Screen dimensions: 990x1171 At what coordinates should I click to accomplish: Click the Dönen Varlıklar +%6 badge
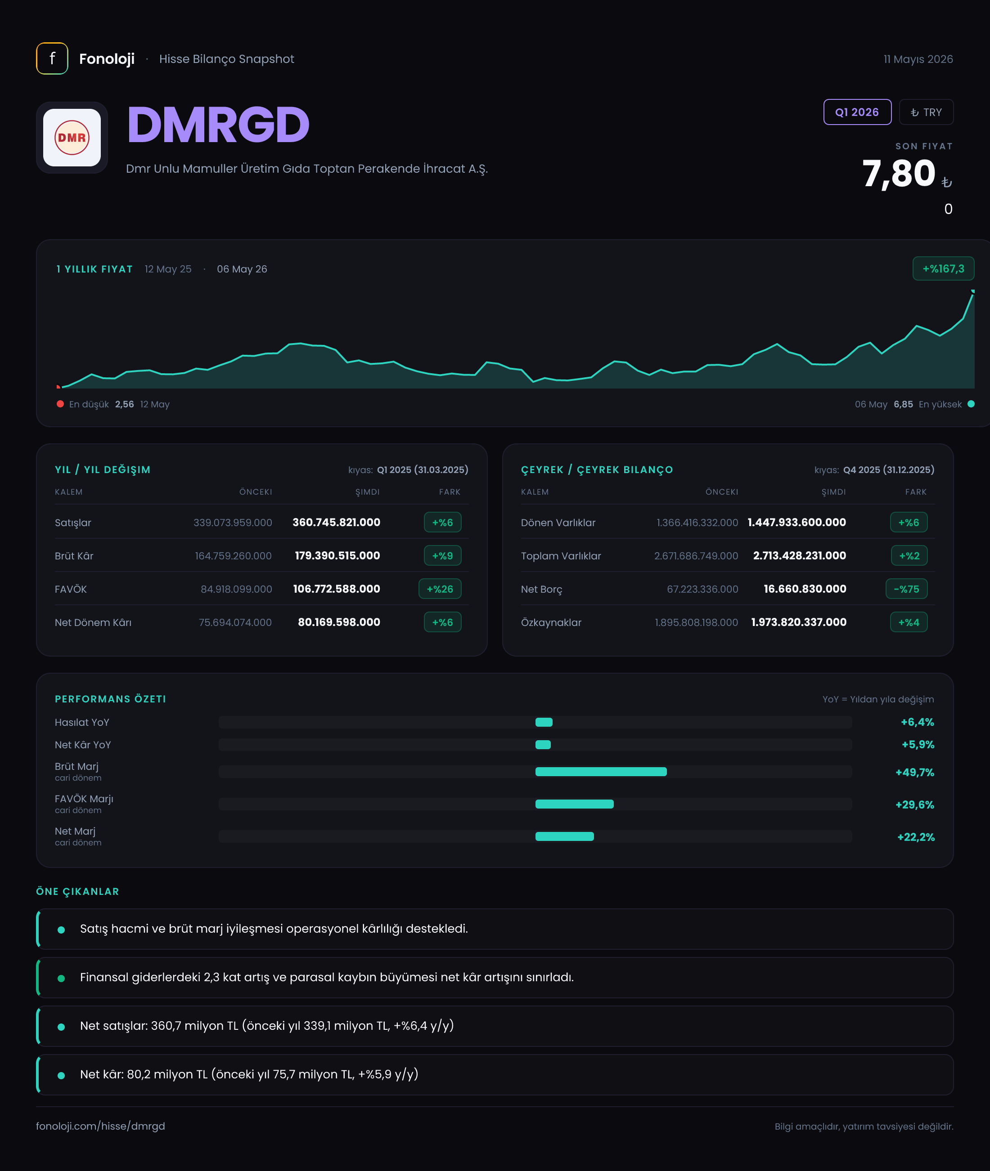(x=909, y=522)
